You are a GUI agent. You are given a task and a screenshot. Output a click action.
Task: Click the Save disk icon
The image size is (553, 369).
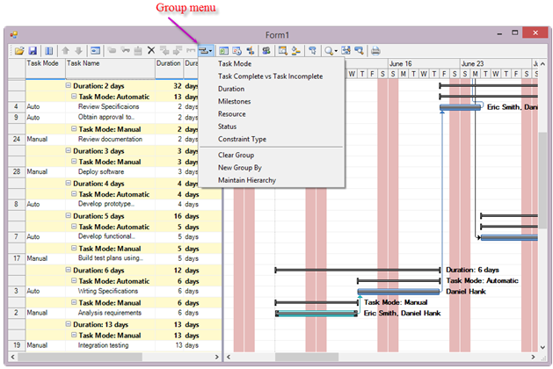tap(33, 51)
